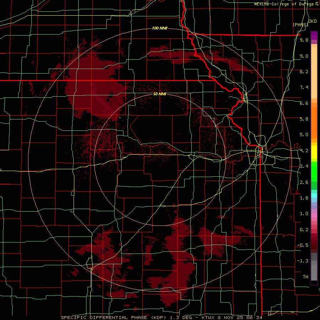Click the 9.8 value on color scale
320x320 pixels.
[304, 40]
